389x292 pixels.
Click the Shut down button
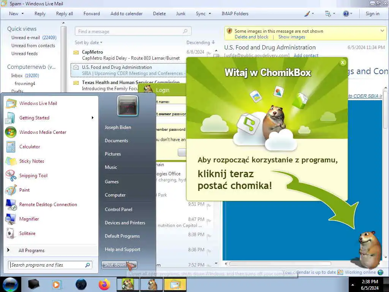pos(115,265)
